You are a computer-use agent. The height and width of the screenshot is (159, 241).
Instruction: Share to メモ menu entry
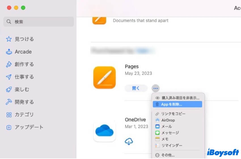177,139
